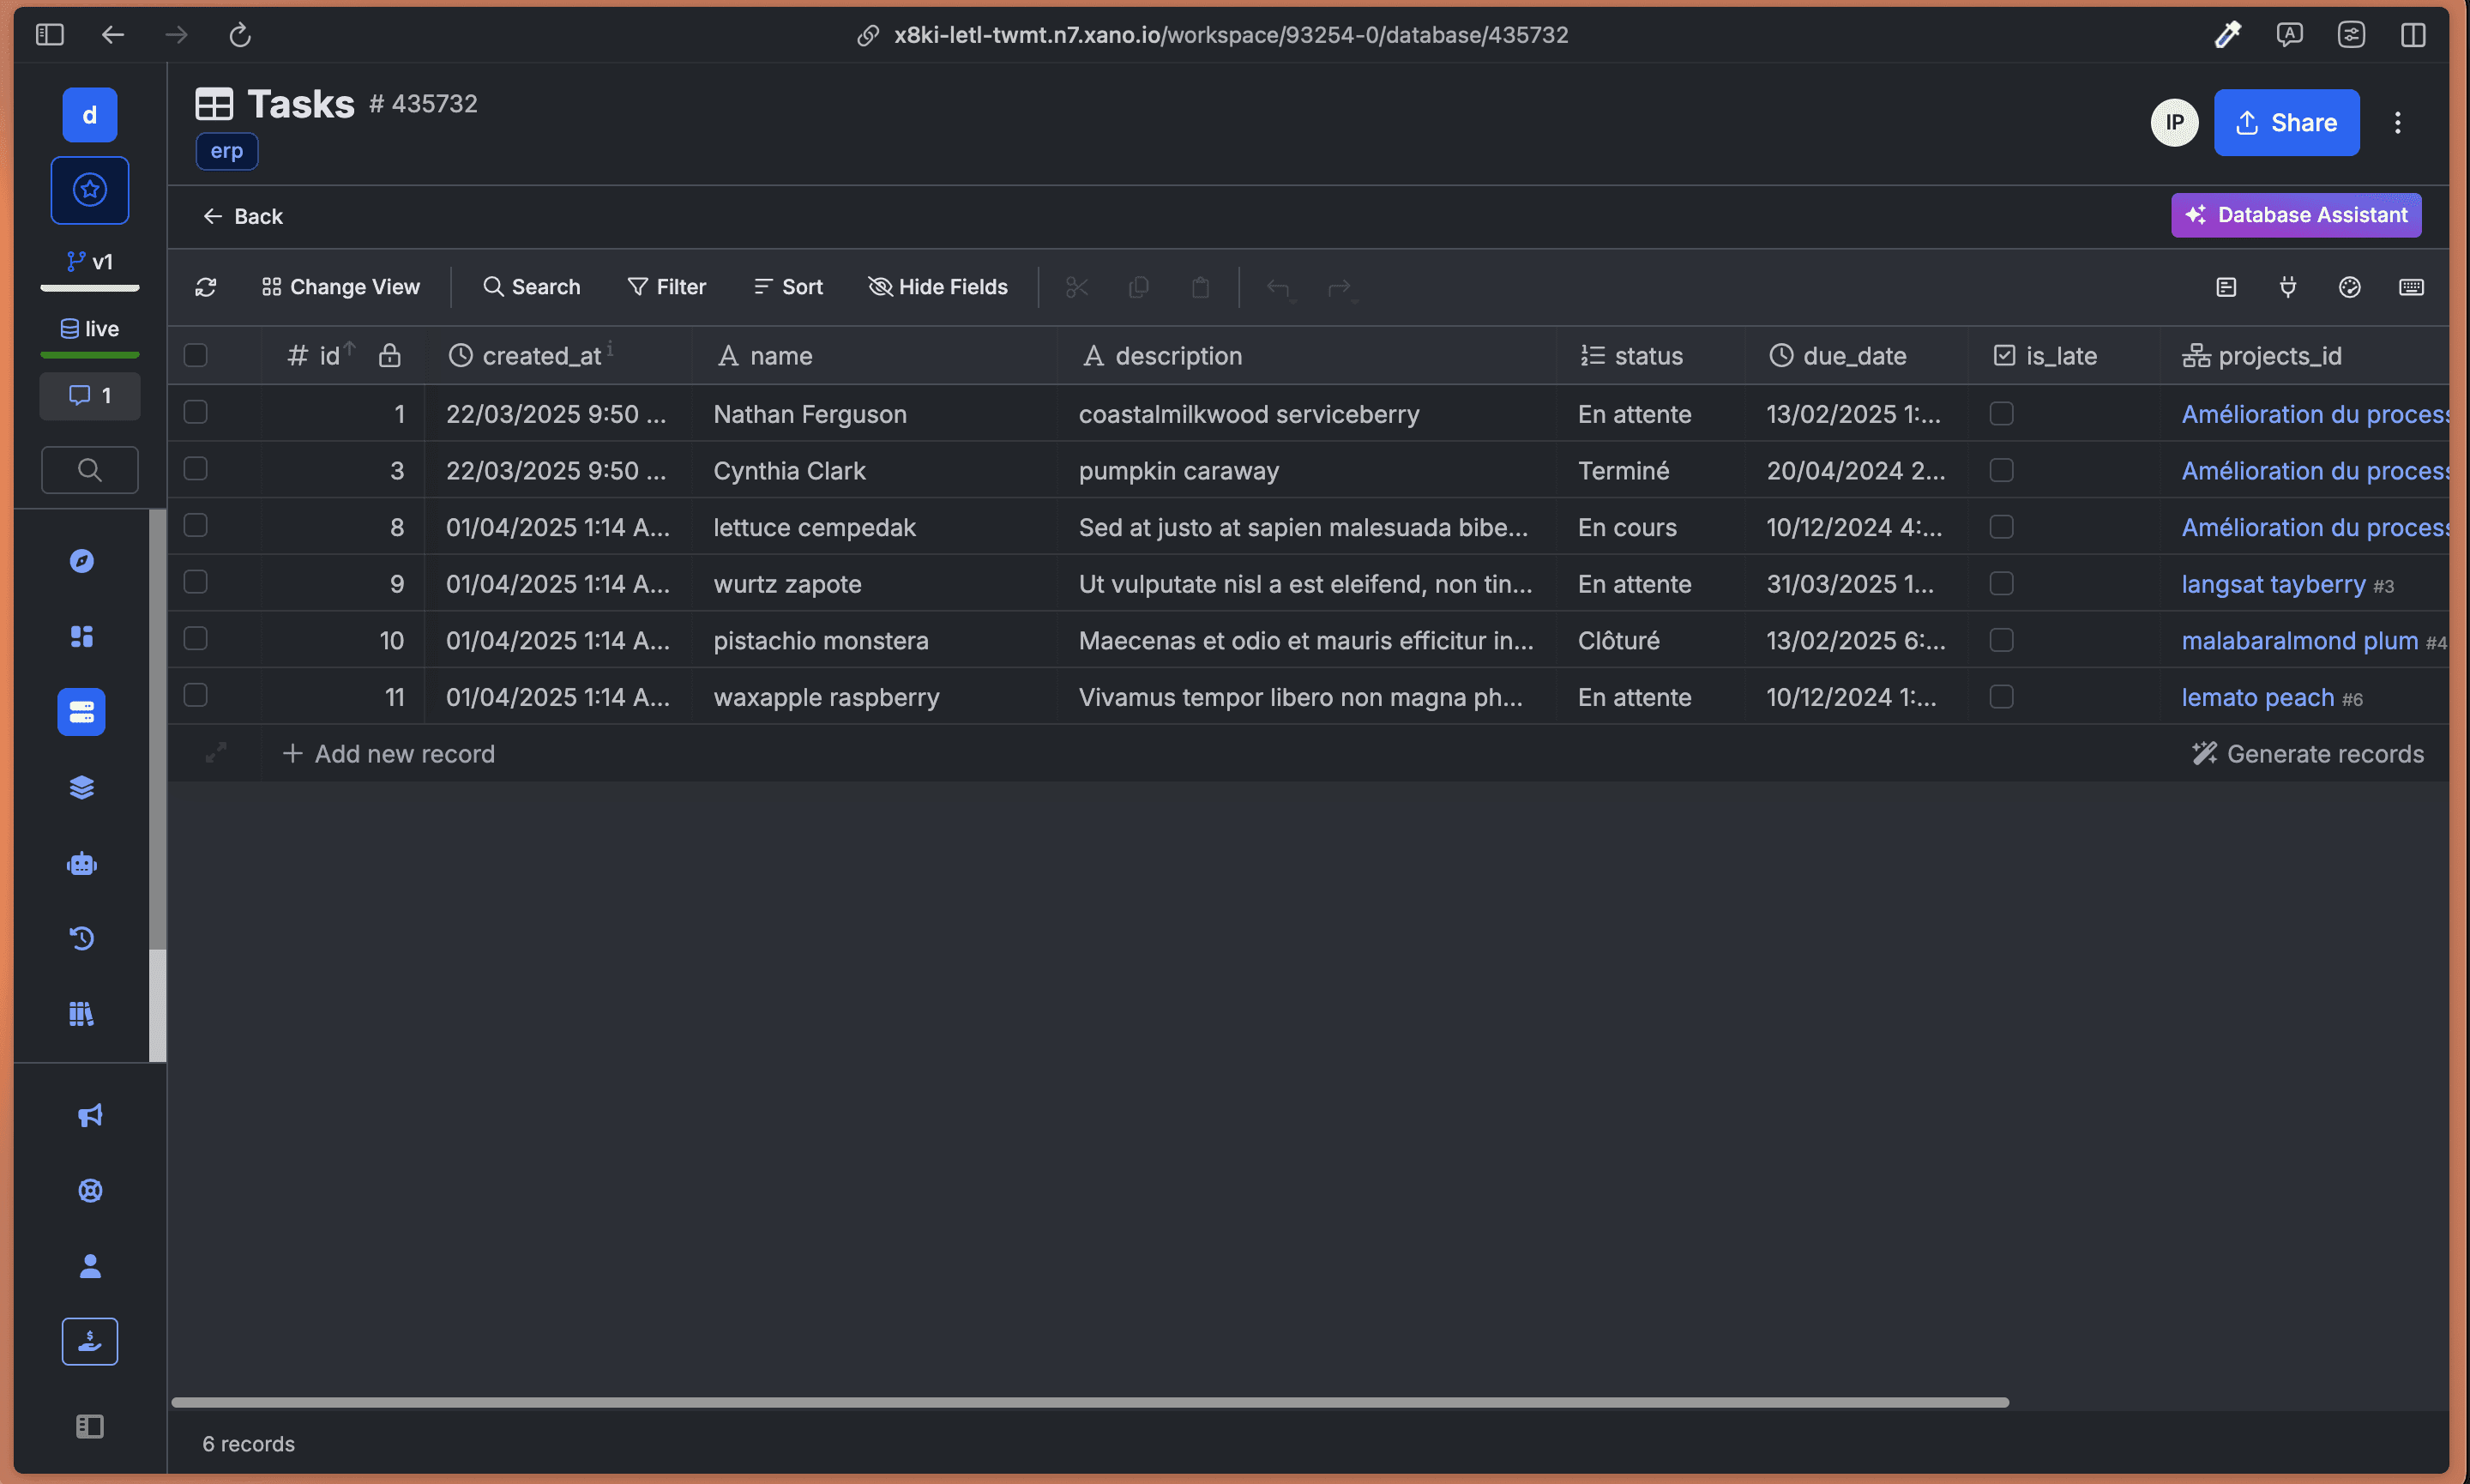The width and height of the screenshot is (2470, 1484).
Task: Click the projects_id column header
Action: pyautogui.click(x=2304, y=355)
